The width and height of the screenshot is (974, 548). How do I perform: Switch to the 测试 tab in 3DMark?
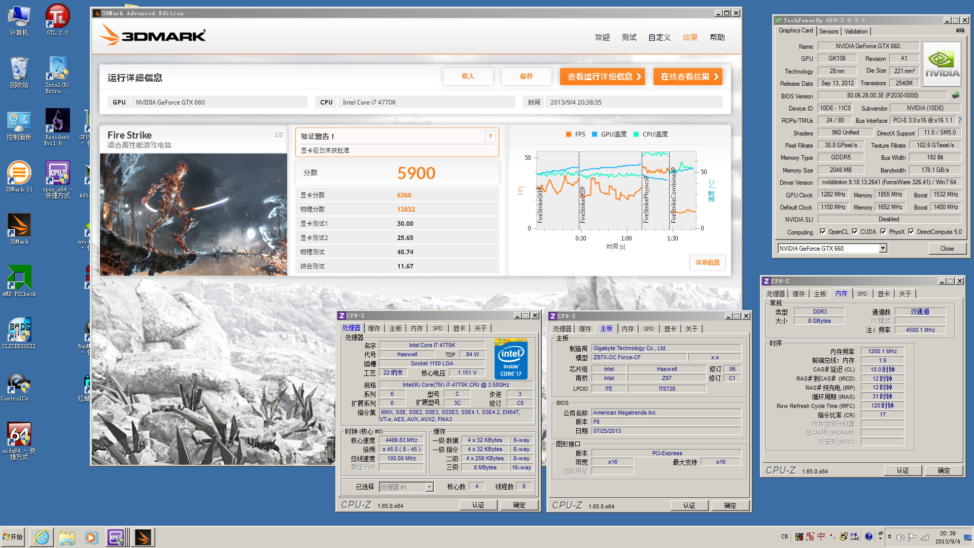pos(629,38)
